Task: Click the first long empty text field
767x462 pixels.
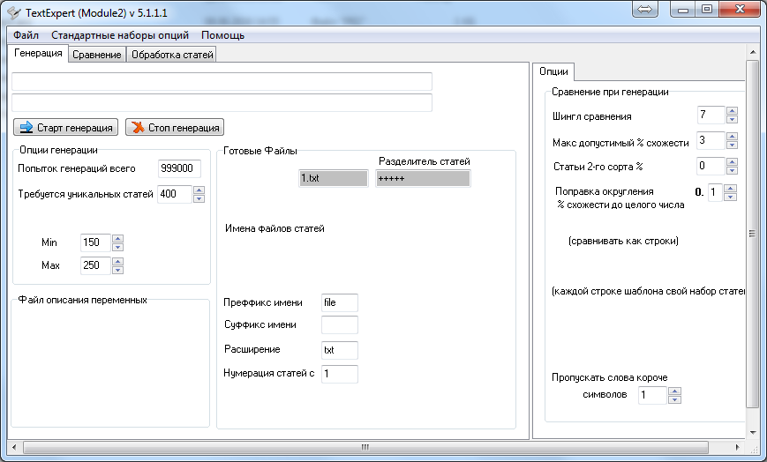Action: (222, 82)
